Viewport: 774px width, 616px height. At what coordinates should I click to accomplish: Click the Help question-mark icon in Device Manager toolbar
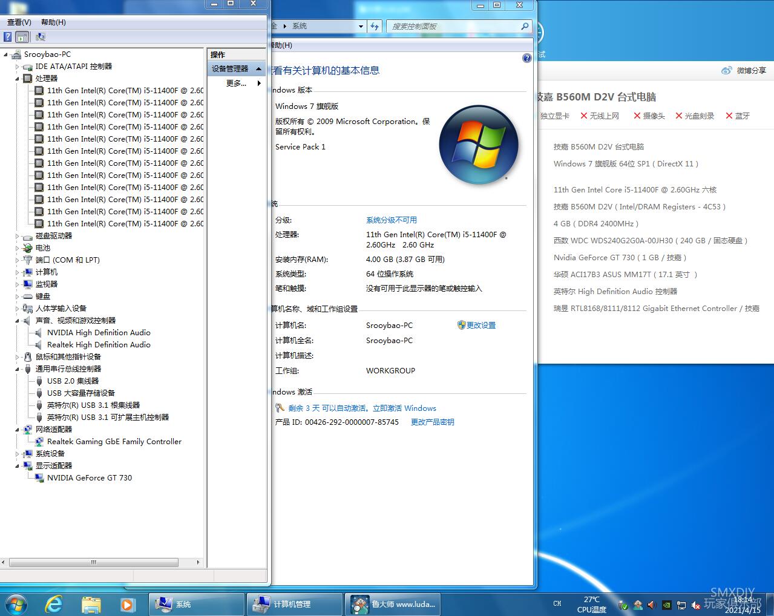[7, 37]
